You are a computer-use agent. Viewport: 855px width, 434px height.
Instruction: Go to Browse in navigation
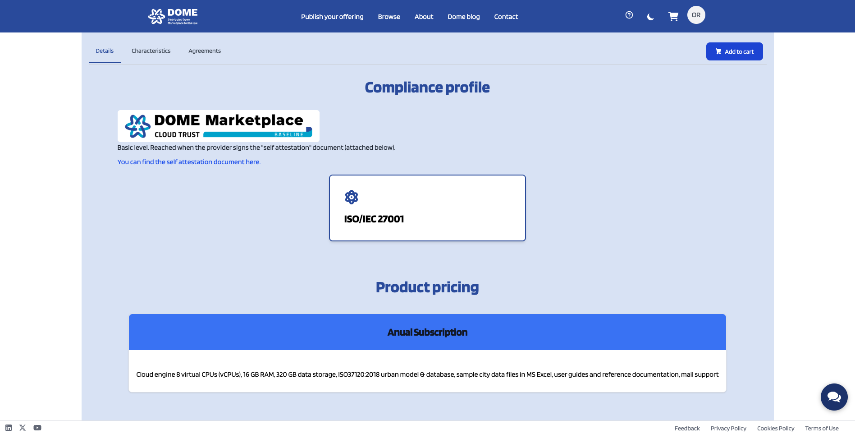tap(389, 17)
